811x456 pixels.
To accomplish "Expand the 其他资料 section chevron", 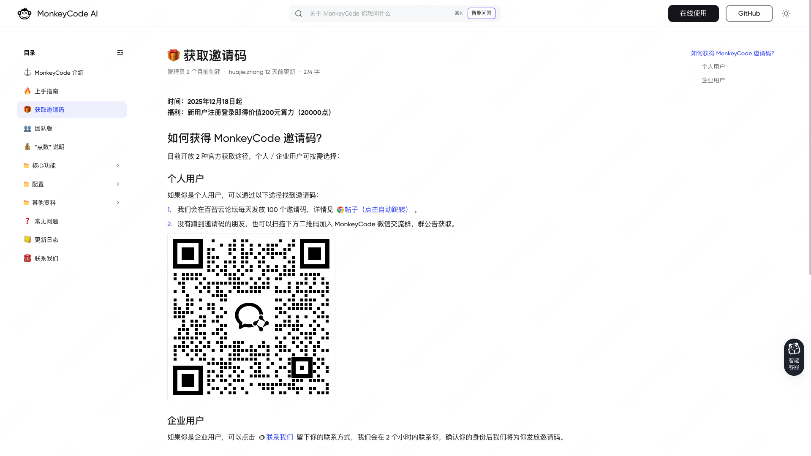I will coord(118,203).
